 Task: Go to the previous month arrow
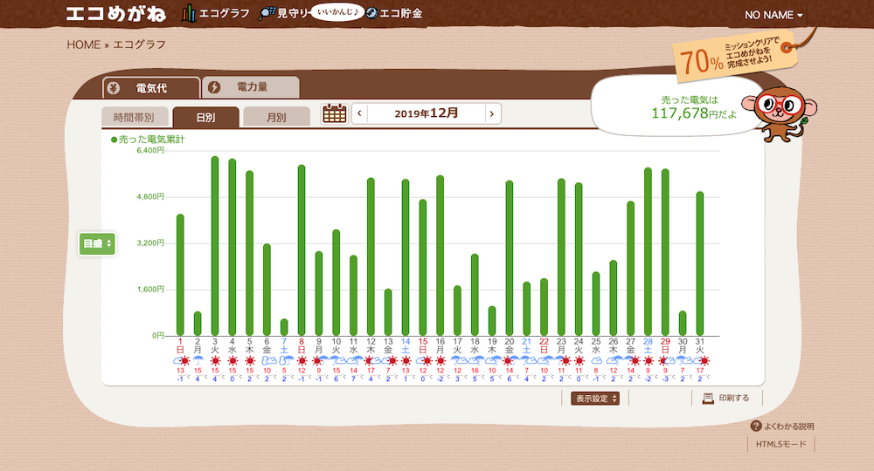[x=359, y=113]
